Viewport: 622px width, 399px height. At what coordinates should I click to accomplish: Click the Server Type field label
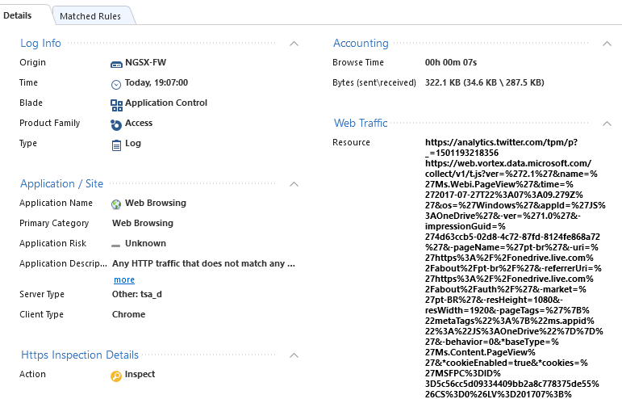(x=42, y=294)
